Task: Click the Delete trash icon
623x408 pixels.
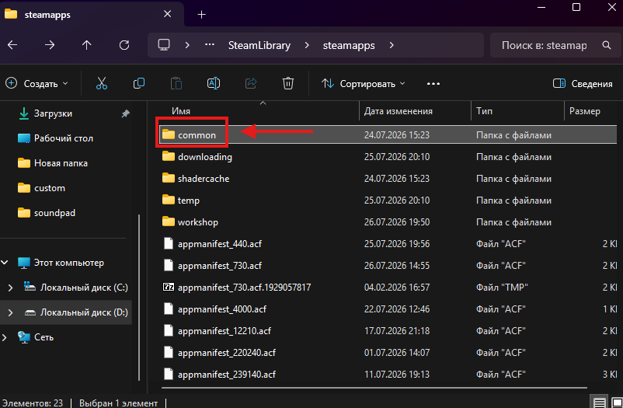Action: (288, 83)
